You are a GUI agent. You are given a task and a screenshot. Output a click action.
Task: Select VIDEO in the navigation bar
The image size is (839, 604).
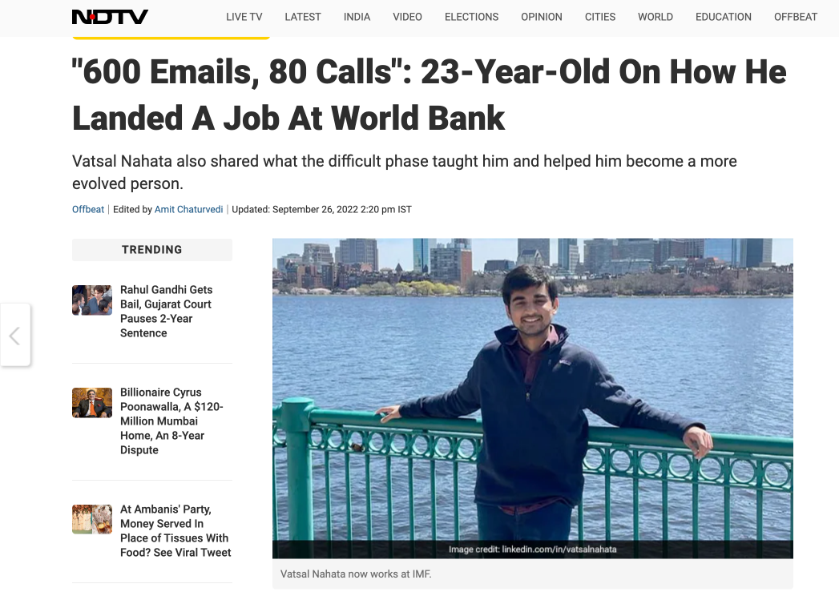click(x=407, y=17)
